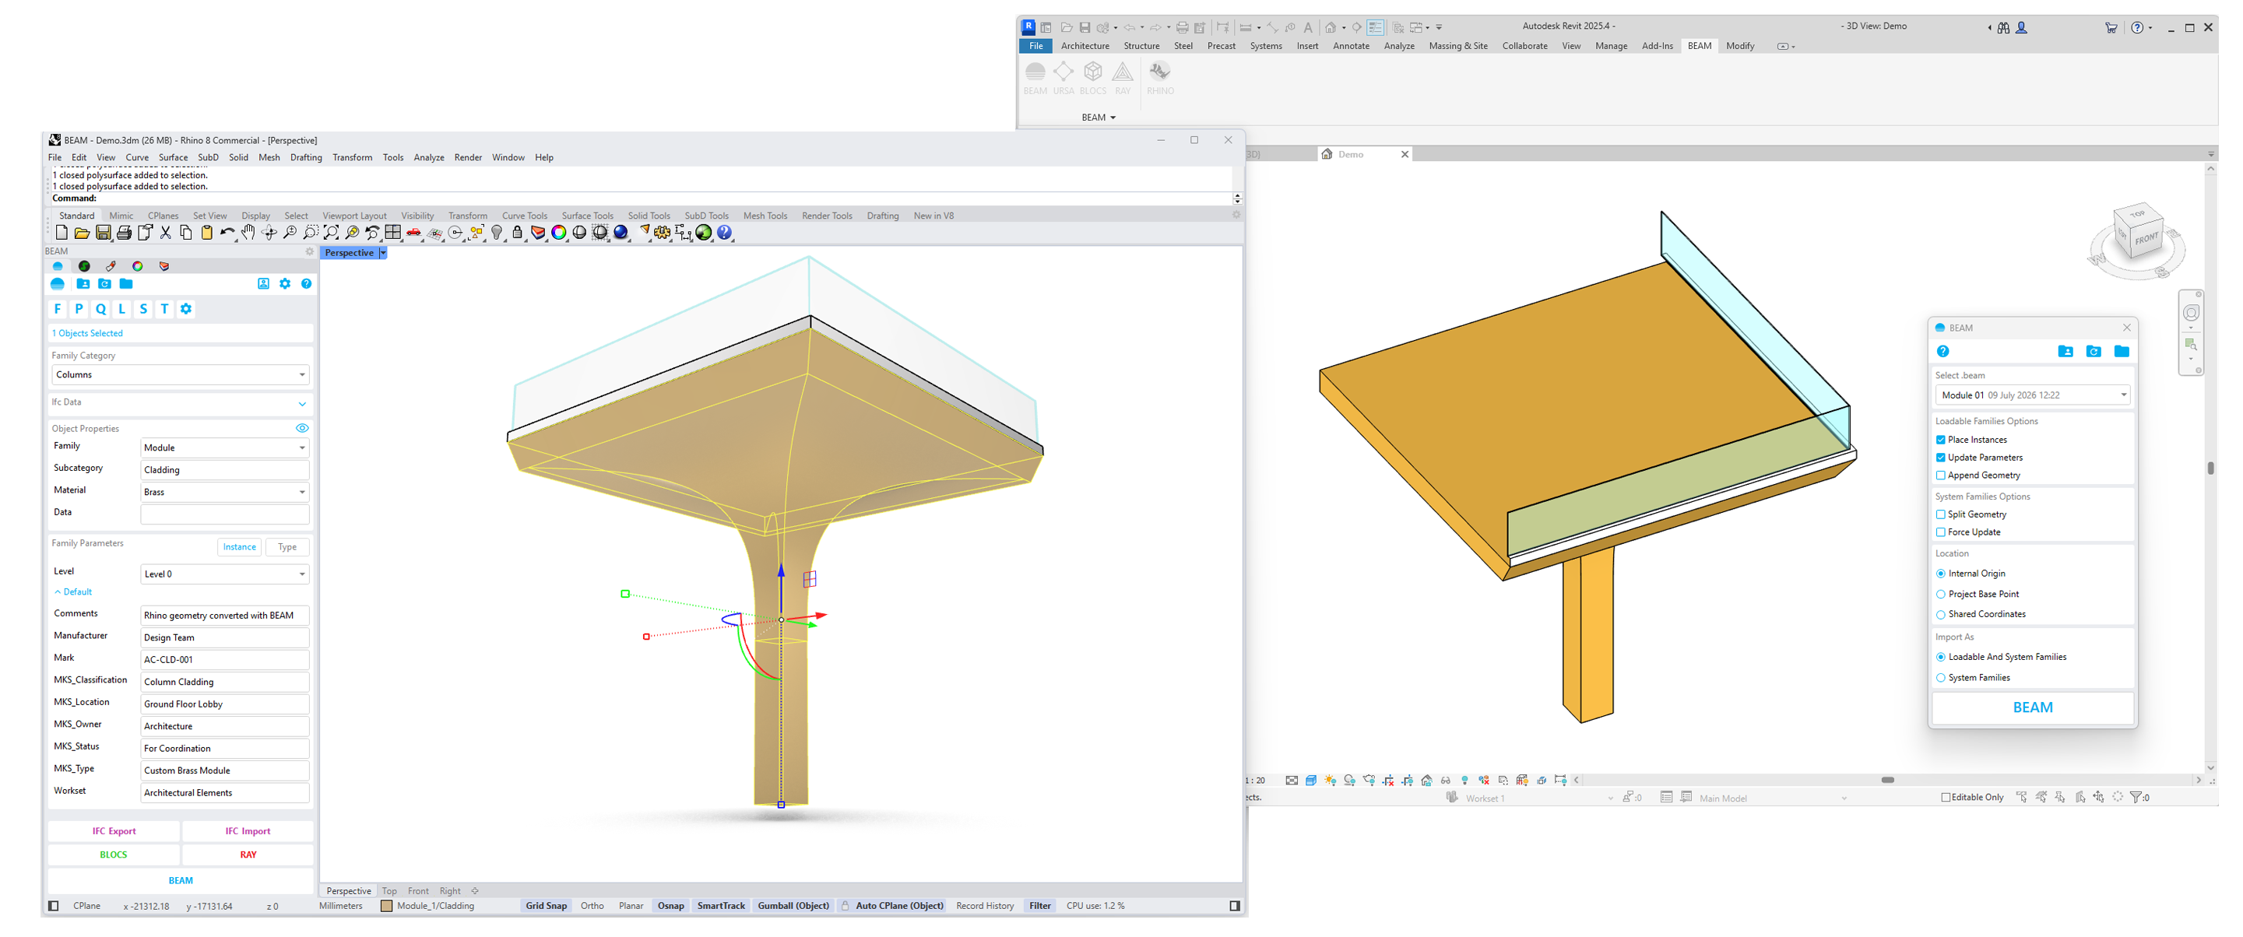Open Rhino help question mark icon in toolbar
This screenshot has width=2243, height=937.
(725, 232)
